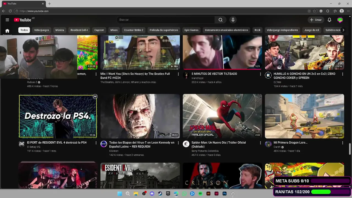Play the Crimson Desert video thumbnail

222,175
